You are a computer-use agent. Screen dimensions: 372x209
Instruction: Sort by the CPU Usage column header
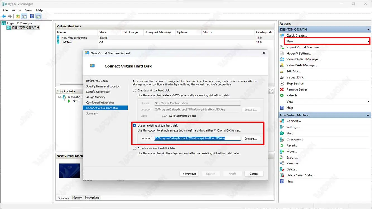(x=132, y=32)
